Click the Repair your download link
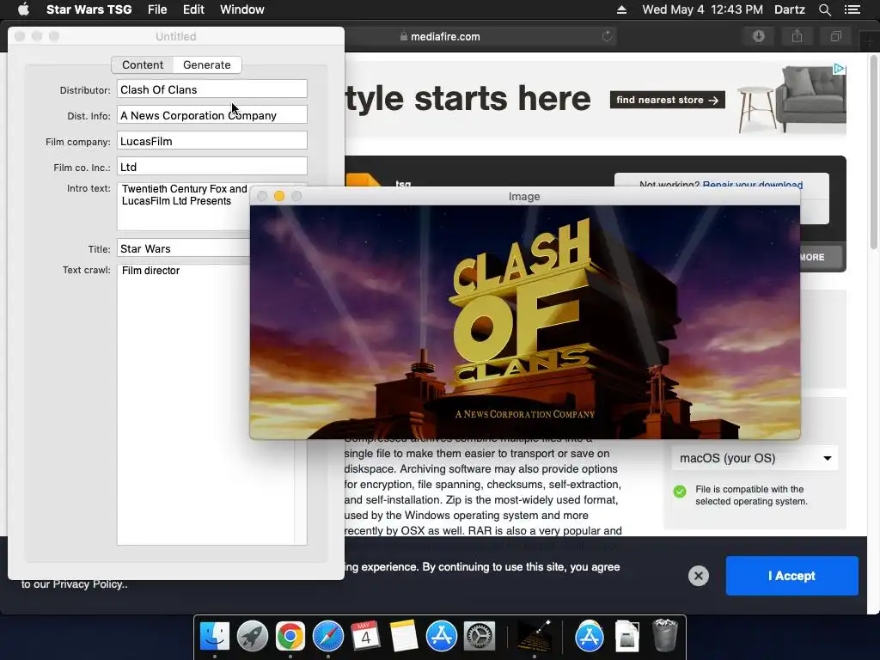 click(753, 184)
